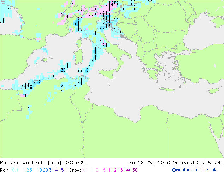Image resolution: width=224 pixels, height=173 pixels.
Task: Click the island of Corsica on the map
Action: pyautogui.click(x=79, y=42)
